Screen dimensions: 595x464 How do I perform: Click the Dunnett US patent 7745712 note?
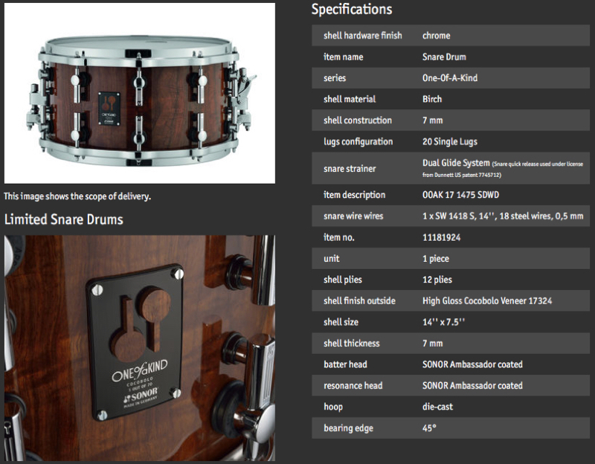tap(503, 170)
